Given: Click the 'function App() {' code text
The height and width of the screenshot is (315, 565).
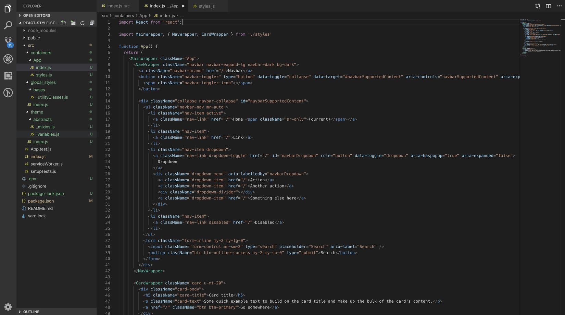Looking at the screenshot, I should tap(138, 46).
